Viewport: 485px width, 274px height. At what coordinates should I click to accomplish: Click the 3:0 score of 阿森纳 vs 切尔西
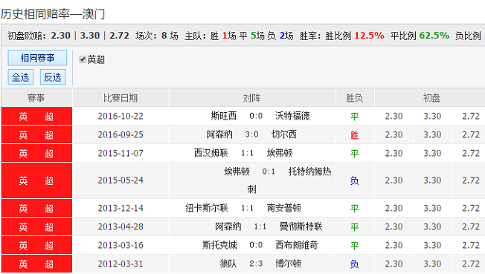[x=251, y=134]
